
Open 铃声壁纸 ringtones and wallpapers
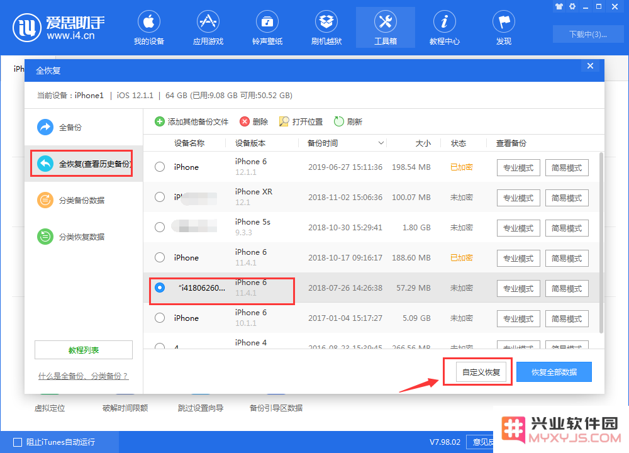pos(267,28)
